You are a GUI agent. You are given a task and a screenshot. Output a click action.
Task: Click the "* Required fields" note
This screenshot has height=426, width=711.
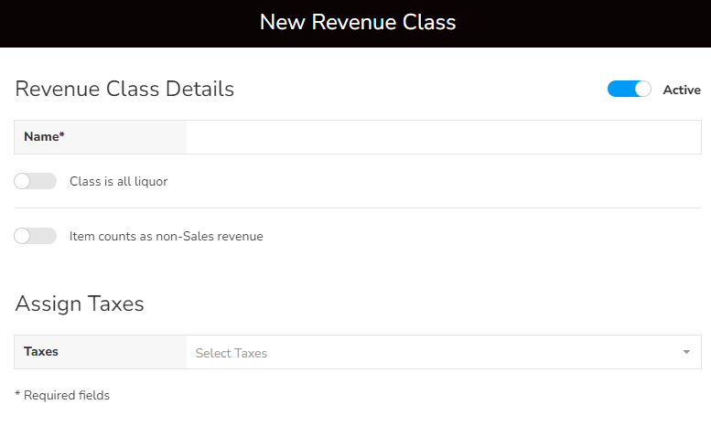62,396
